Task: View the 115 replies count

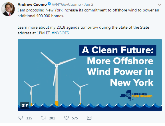Action: tap(29, 118)
